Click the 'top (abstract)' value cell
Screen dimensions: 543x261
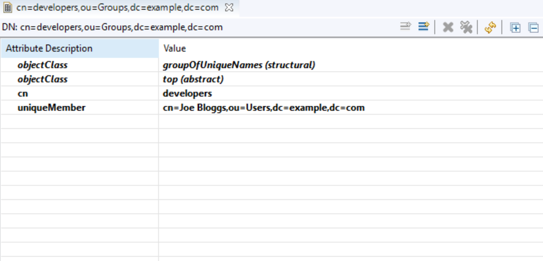tap(193, 79)
